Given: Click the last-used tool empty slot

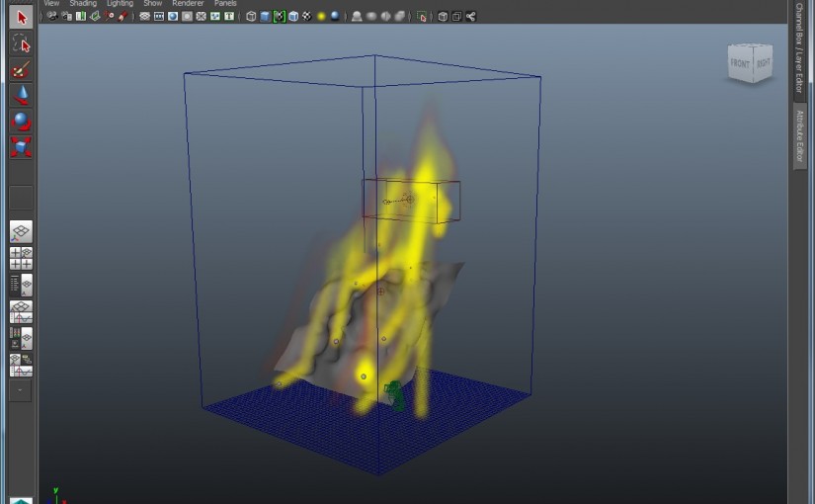Looking at the screenshot, I should [x=21, y=198].
